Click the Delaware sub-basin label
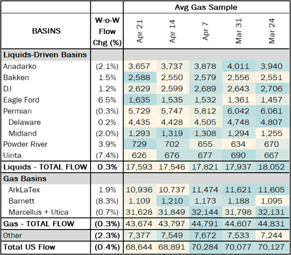 coord(25,122)
